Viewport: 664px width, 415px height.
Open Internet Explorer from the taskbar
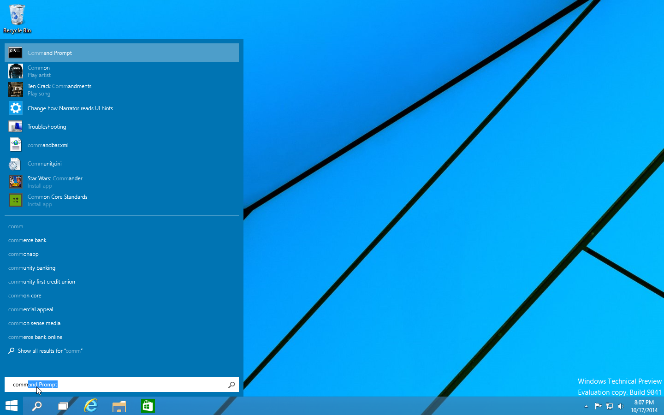tap(91, 406)
